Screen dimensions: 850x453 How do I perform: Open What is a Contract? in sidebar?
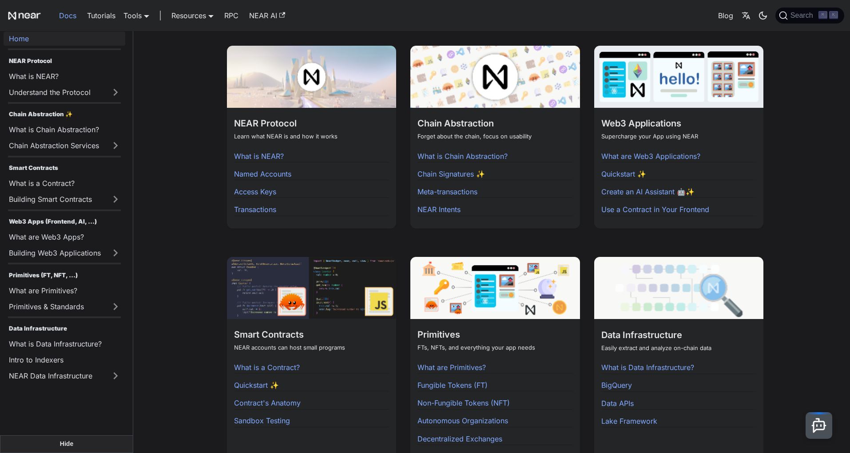tap(42, 183)
